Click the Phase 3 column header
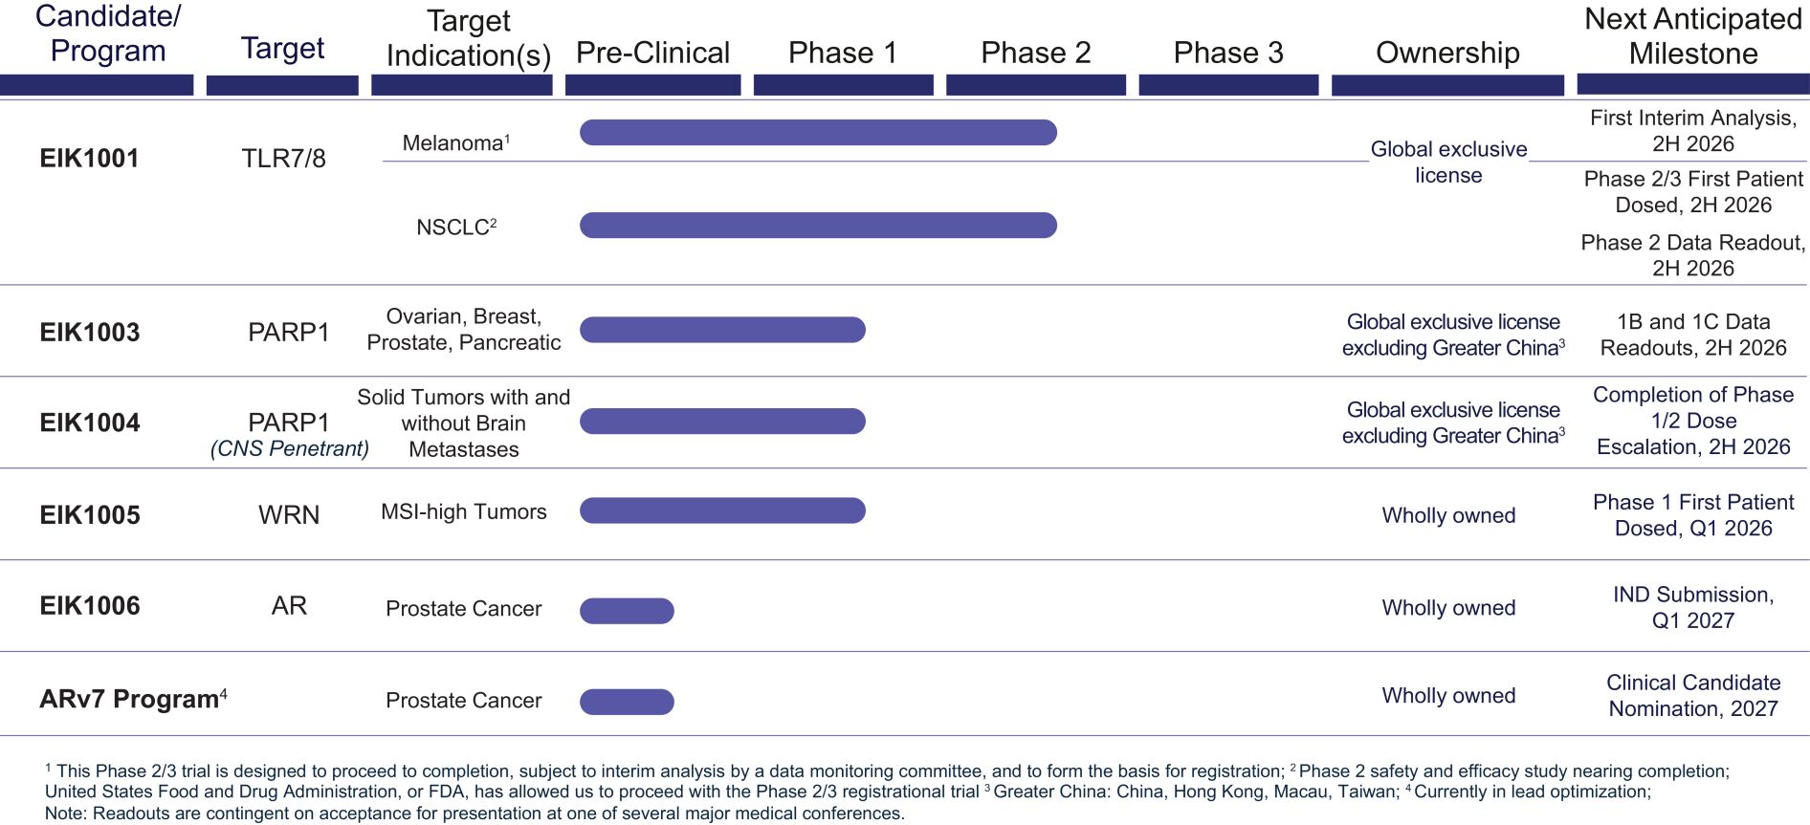This screenshot has width=1810, height=825. click(x=1228, y=54)
